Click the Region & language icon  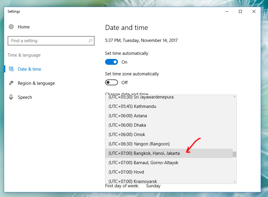point(11,83)
